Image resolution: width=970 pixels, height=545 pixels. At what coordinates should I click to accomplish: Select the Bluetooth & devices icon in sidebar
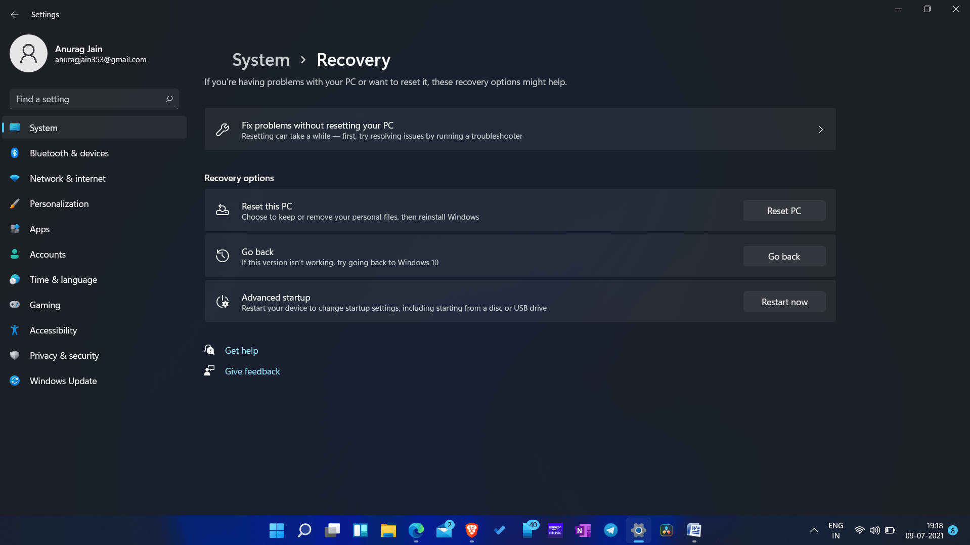tap(15, 153)
